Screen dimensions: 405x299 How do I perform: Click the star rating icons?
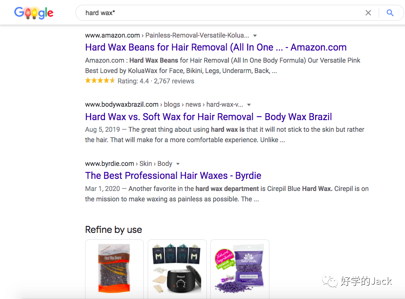coord(100,81)
